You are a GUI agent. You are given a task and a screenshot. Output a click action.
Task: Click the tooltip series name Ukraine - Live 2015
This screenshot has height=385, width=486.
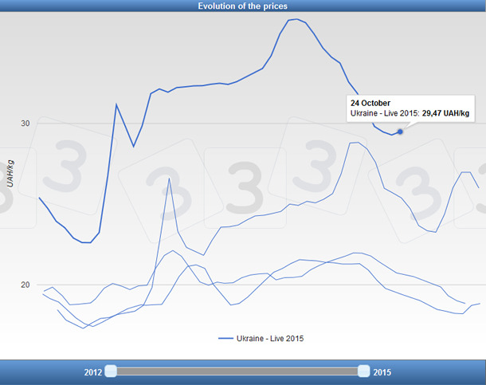click(384, 115)
